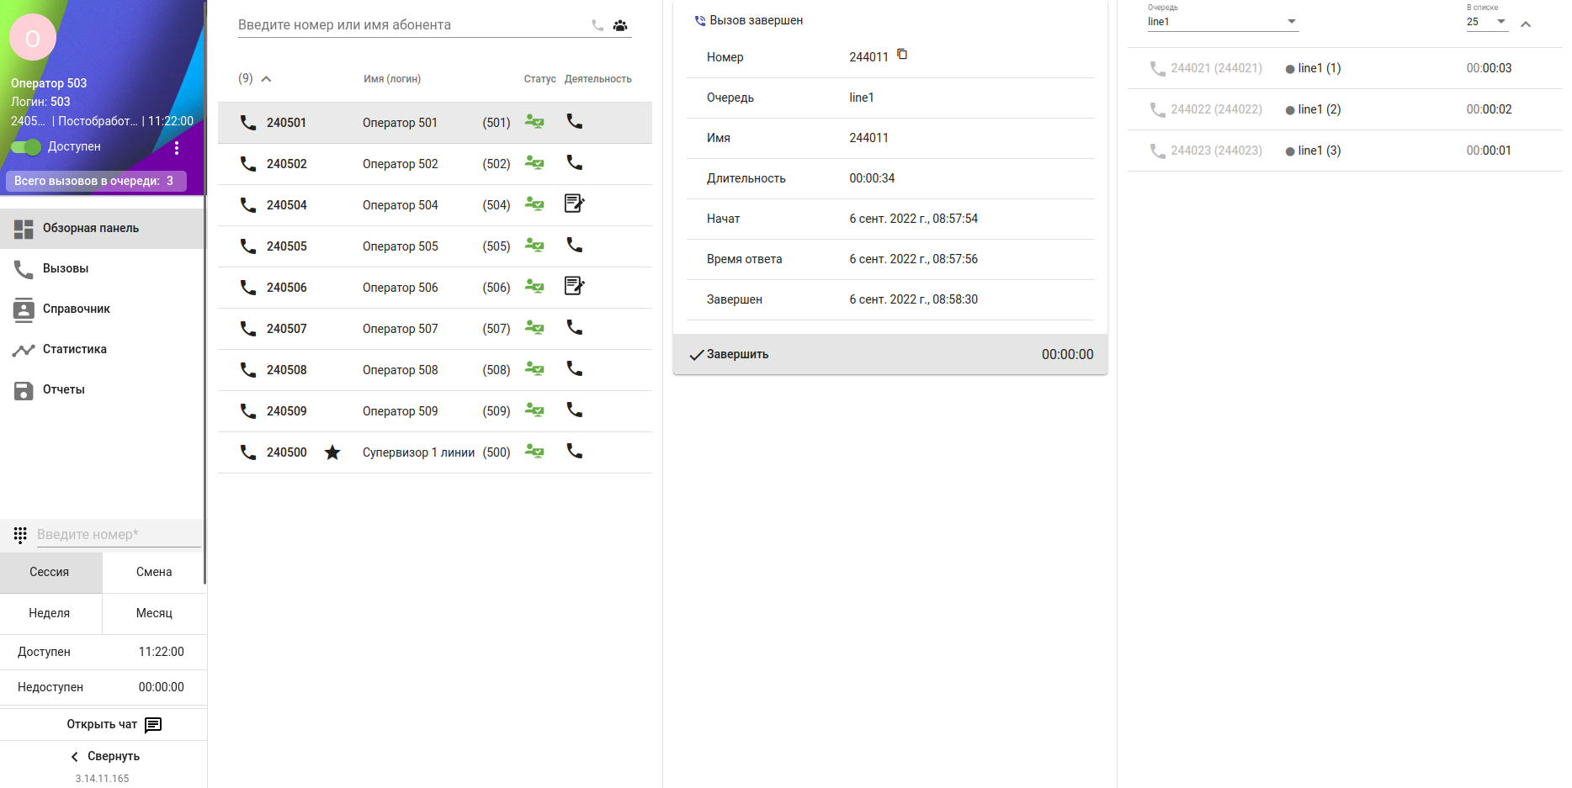Click status icon of Оператор 506
Image resolution: width=1572 pixels, height=788 pixels.
point(534,287)
